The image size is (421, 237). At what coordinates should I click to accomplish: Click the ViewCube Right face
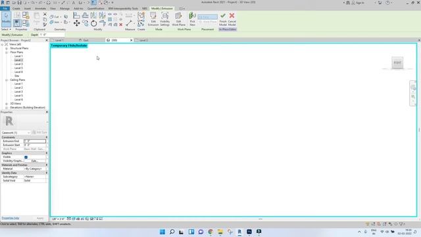pyautogui.click(x=397, y=63)
